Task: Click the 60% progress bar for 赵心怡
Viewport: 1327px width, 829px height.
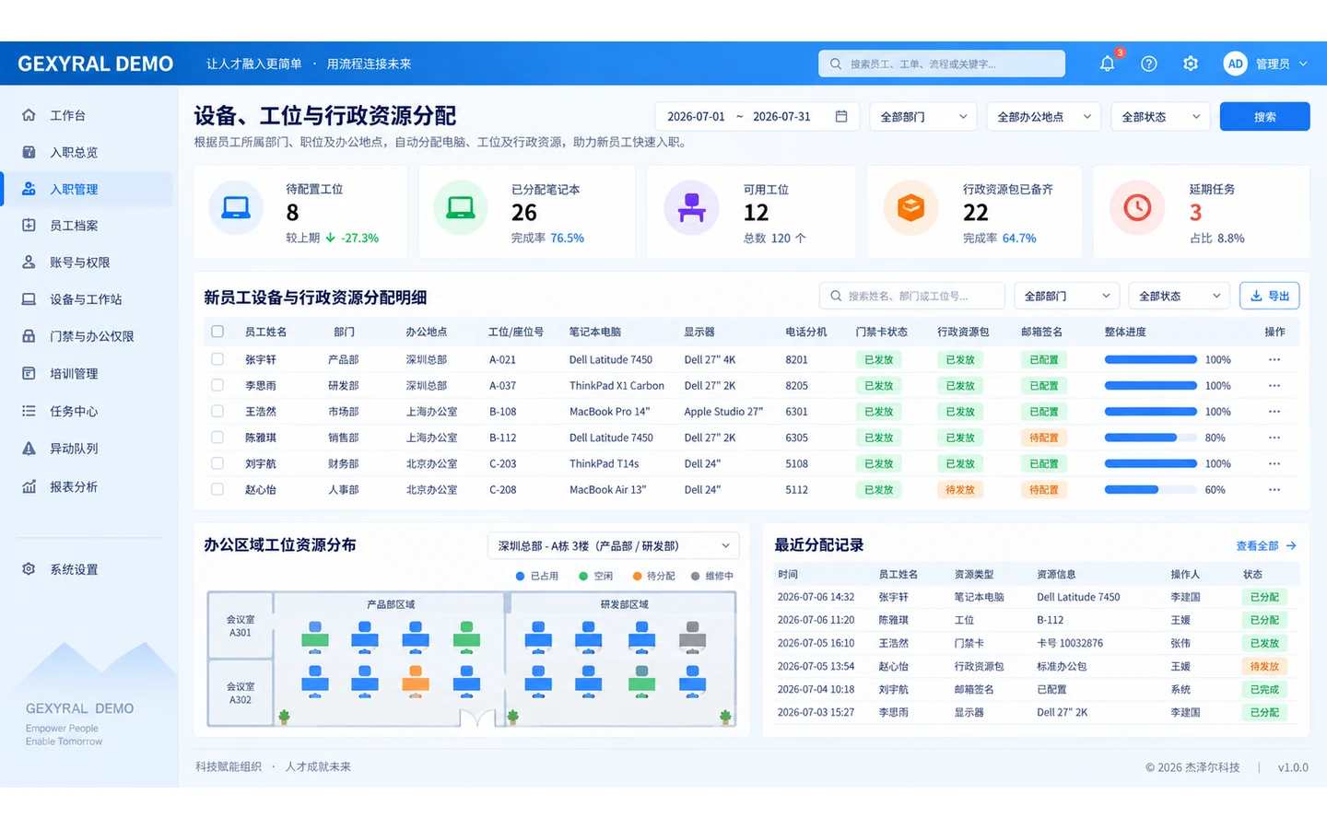Action: 1150,490
